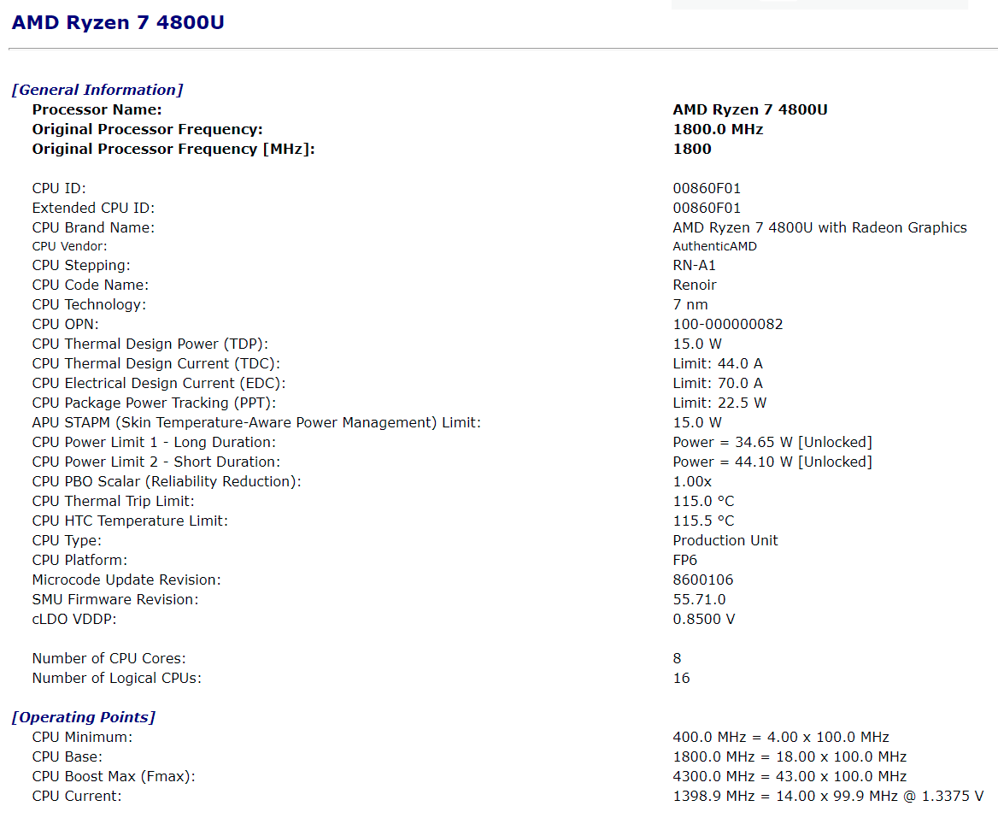Screen dimensions: 998x818
Task: Click the CPU ID label
Action: coord(59,188)
